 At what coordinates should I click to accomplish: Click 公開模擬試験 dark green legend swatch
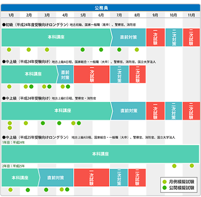165,188
